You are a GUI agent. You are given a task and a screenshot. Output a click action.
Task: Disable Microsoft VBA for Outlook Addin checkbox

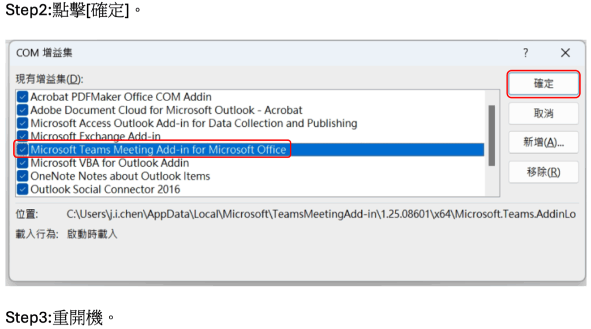tap(23, 163)
